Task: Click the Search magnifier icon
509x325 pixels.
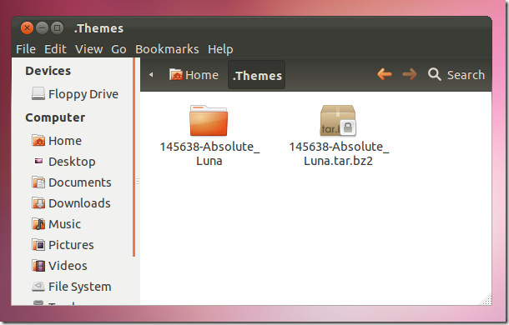Action: coord(435,74)
